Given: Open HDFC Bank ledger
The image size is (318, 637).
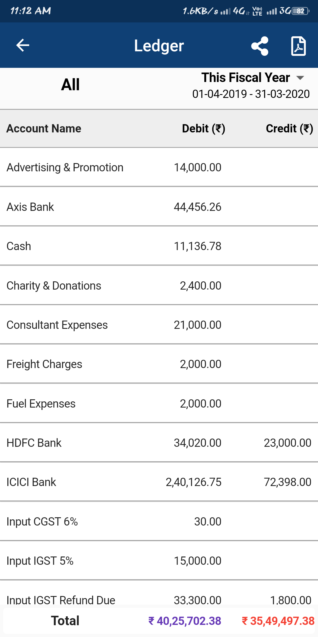Looking at the screenshot, I should pos(34,443).
